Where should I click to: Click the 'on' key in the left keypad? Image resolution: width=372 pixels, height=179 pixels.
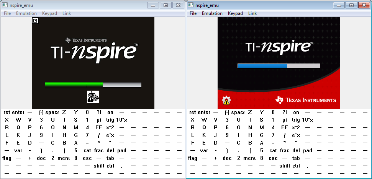click(x=110, y=112)
